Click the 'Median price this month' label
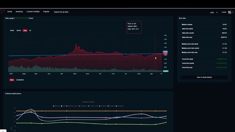 tap(190, 48)
